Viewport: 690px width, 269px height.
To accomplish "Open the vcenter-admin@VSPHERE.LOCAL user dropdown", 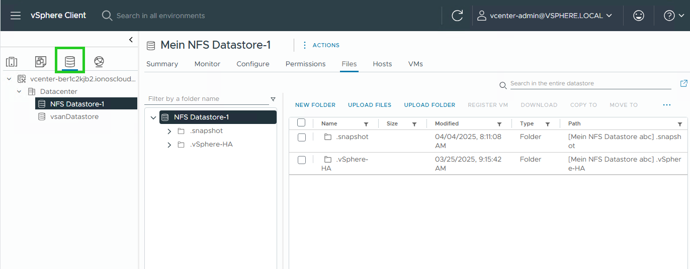I will pyautogui.click(x=545, y=16).
